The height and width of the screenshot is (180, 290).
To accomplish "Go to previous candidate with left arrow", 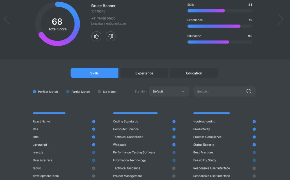I will coord(7,19).
